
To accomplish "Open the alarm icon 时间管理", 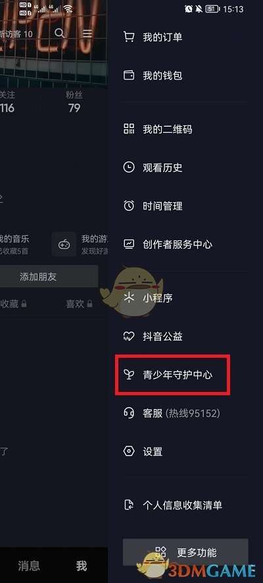I will coord(129,206).
